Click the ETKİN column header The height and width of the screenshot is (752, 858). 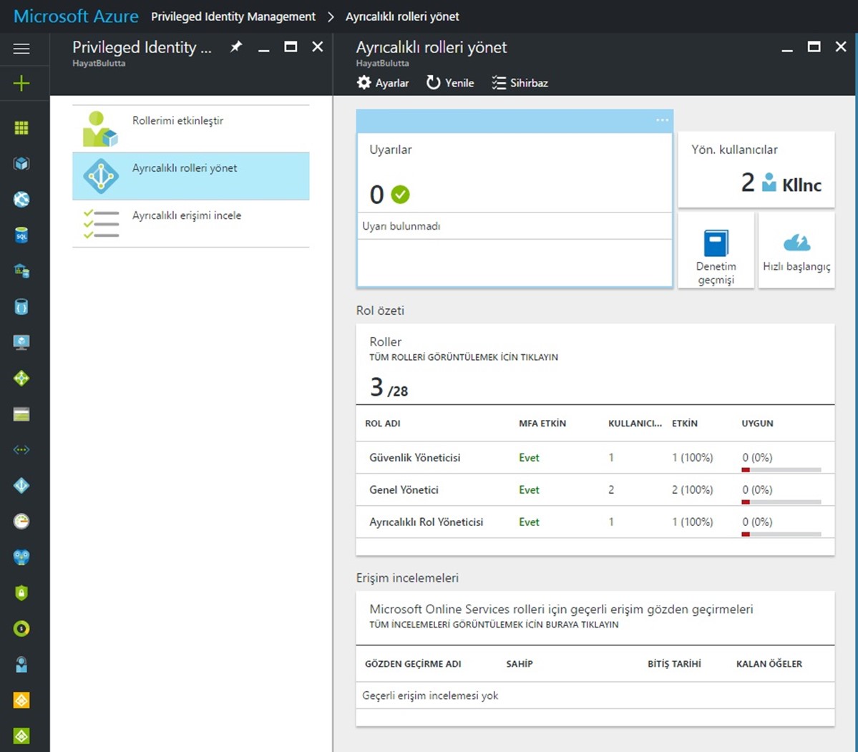point(685,423)
